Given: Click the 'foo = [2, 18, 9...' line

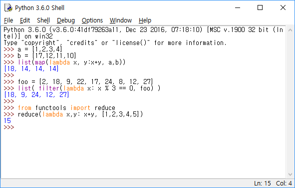Looking at the screenshot, I should (85, 82).
